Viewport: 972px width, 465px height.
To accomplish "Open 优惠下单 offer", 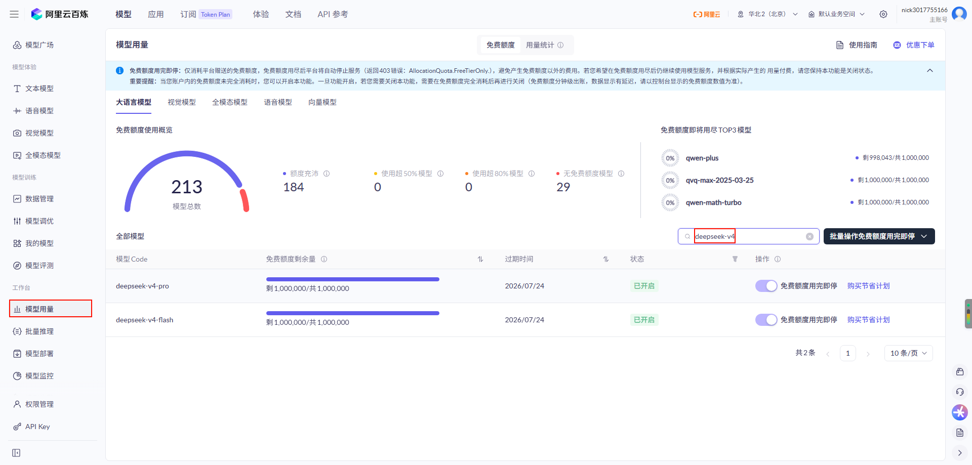I will point(914,45).
